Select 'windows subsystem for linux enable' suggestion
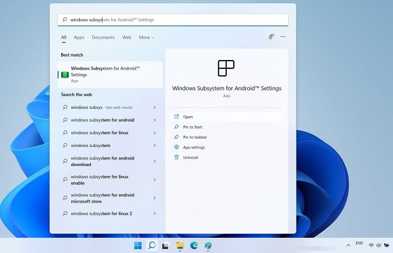 pos(110,180)
